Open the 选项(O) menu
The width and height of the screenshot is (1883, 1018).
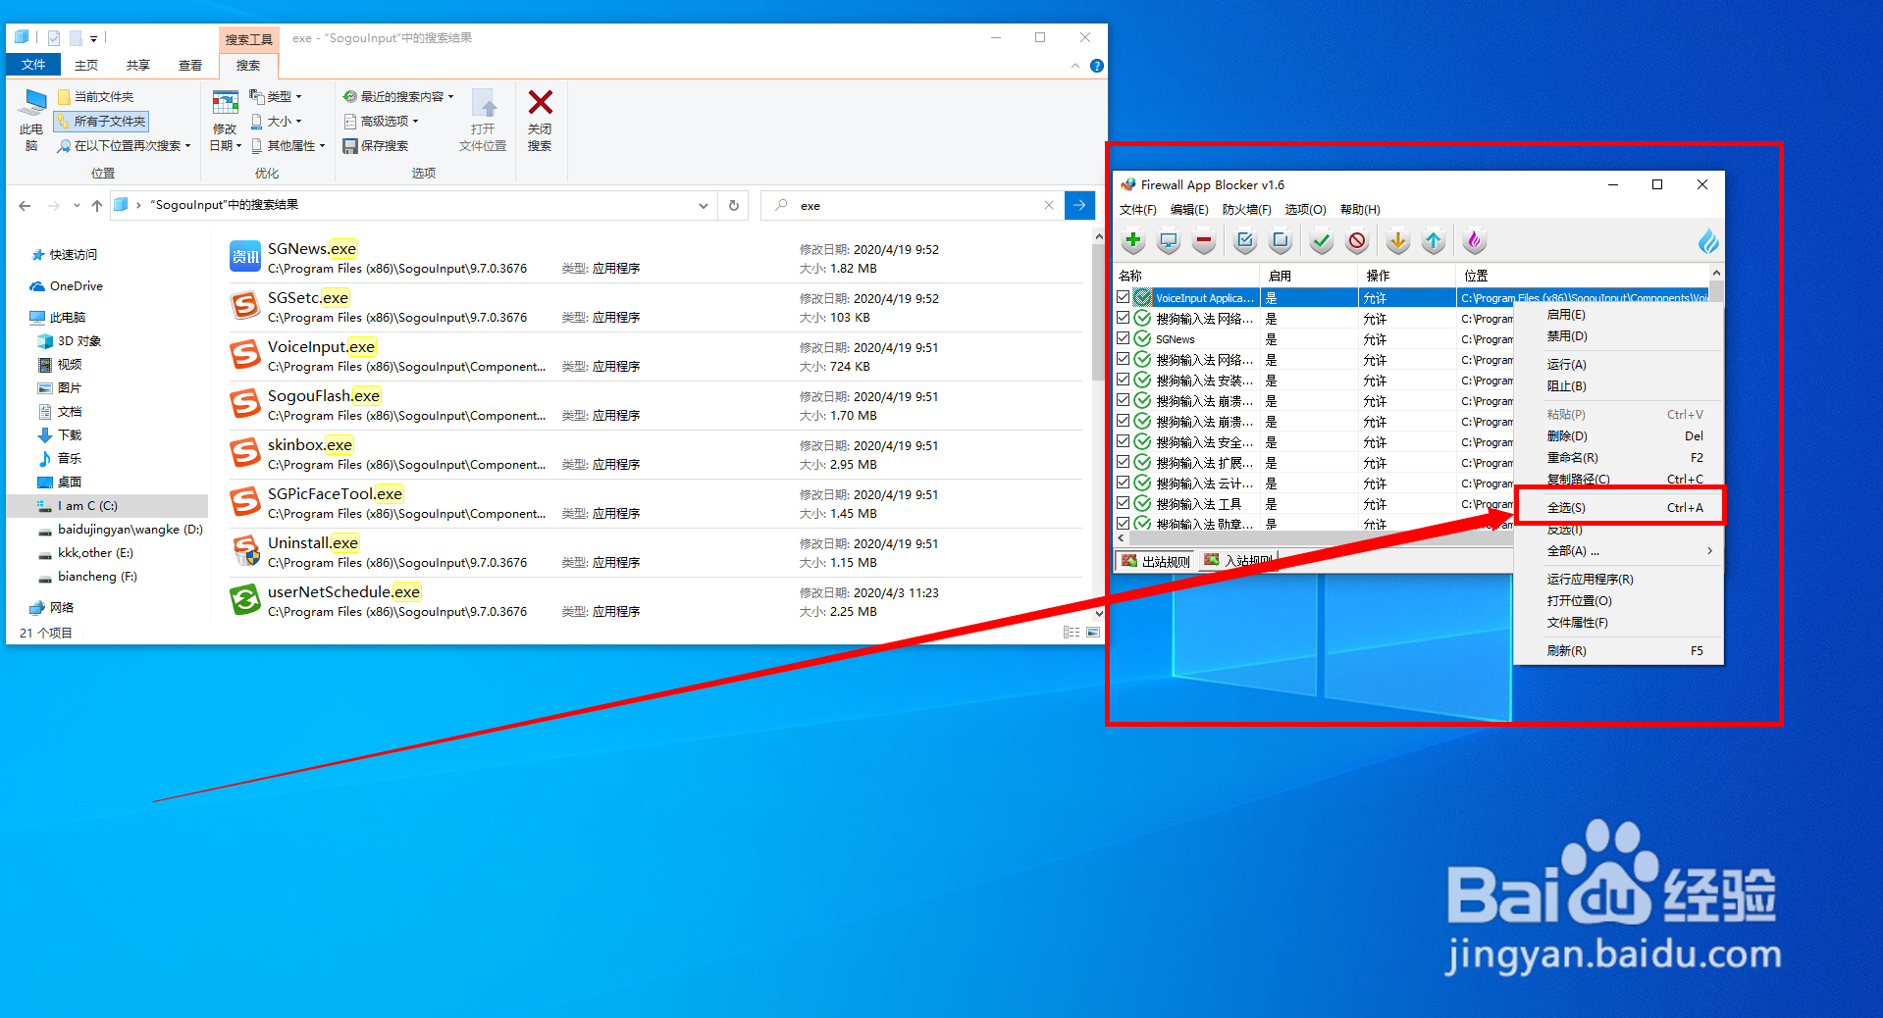pyautogui.click(x=1305, y=210)
